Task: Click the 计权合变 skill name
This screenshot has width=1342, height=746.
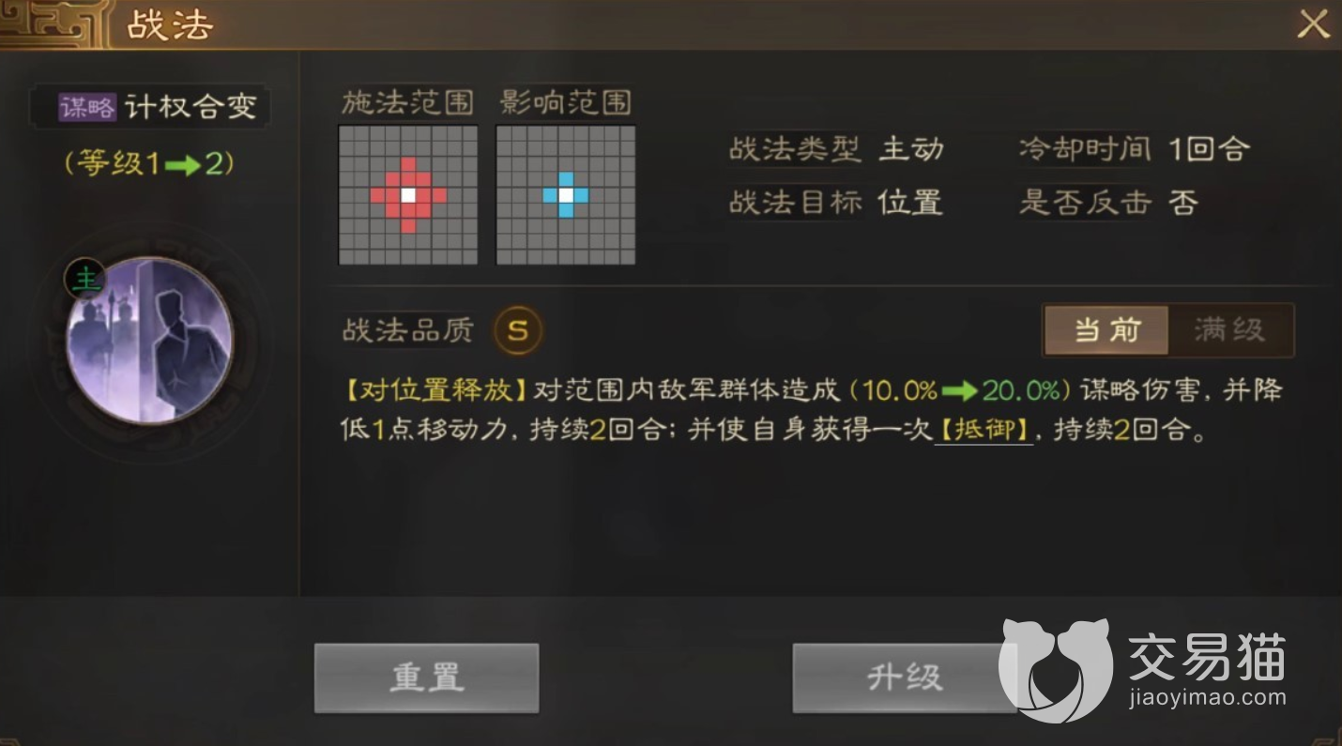Action: [191, 107]
